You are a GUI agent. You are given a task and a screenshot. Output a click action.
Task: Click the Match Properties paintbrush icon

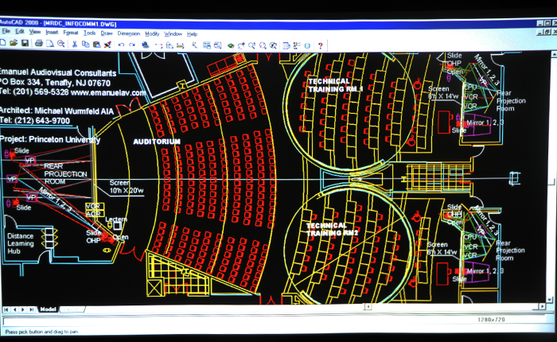[107, 45]
